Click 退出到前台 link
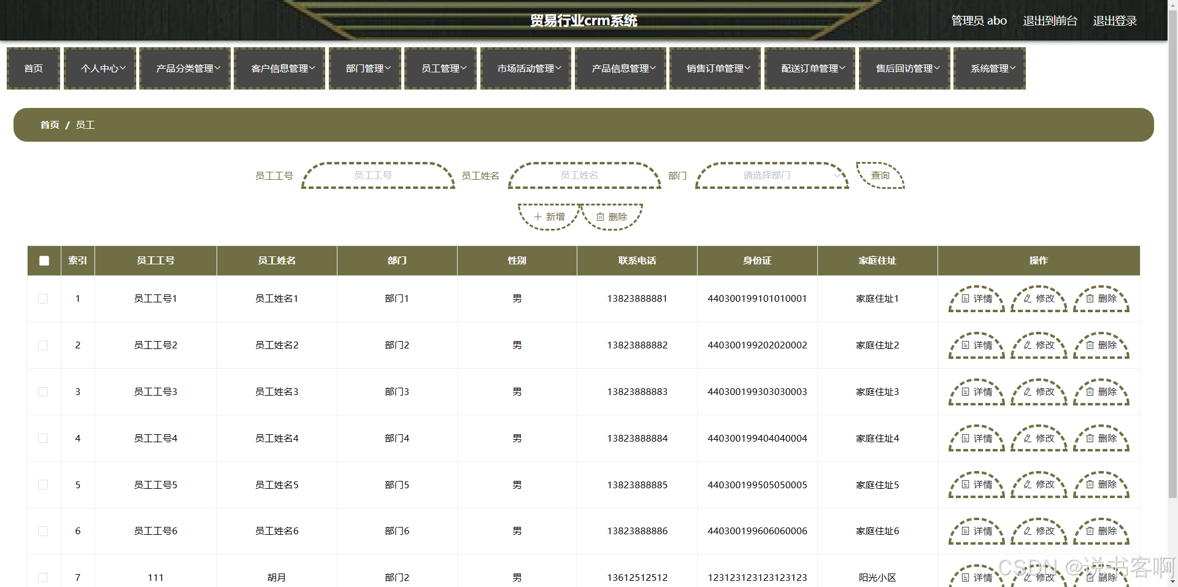The width and height of the screenshot is (1178, 587). (x=1050, y=21)
